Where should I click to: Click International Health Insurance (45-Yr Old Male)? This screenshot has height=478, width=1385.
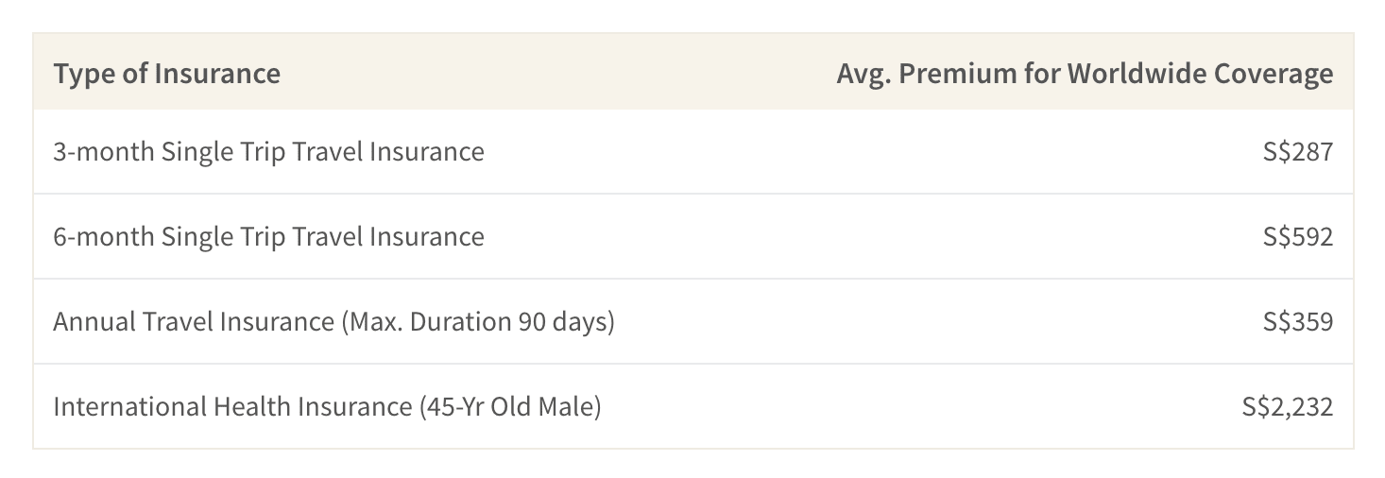[x=327, y=407]
